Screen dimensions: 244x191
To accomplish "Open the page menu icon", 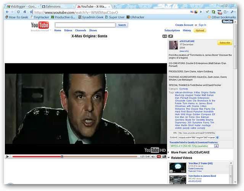I will (x=226, y=12).
